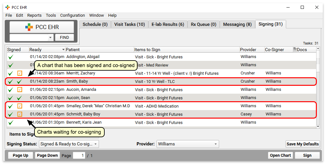
Task: Click the page number input field
Action: (x=79, y=155)
